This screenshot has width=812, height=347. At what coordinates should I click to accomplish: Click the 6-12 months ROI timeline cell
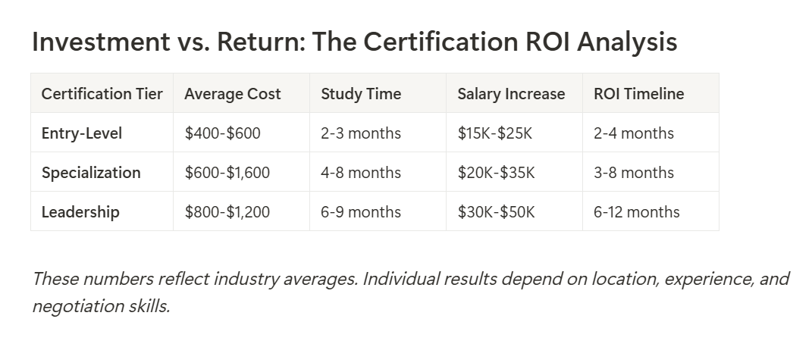tap(637, 212)
